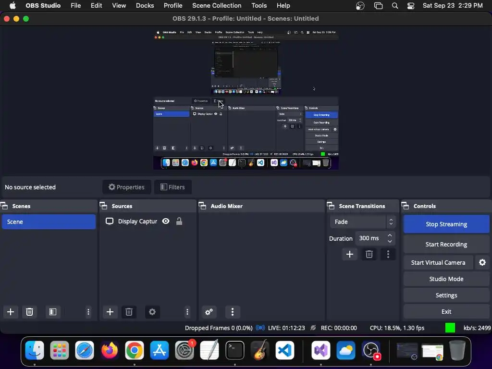Open transition properties three-dot menu
The image size is (492, 369).
click(388, 254)
